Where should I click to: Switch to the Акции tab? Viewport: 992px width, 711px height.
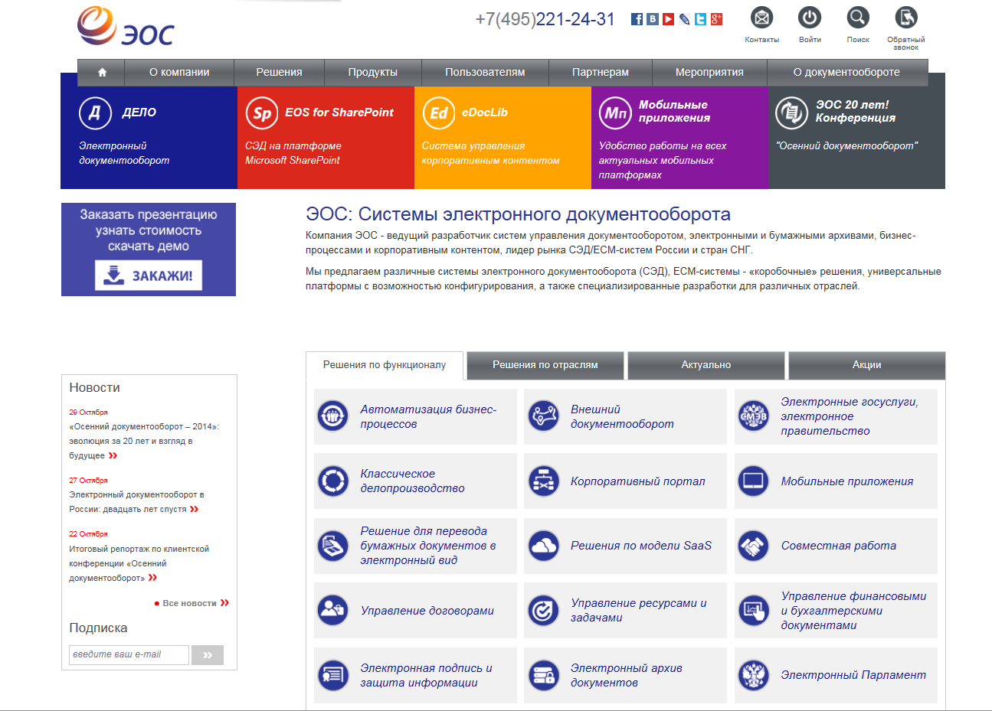(867, 365)
